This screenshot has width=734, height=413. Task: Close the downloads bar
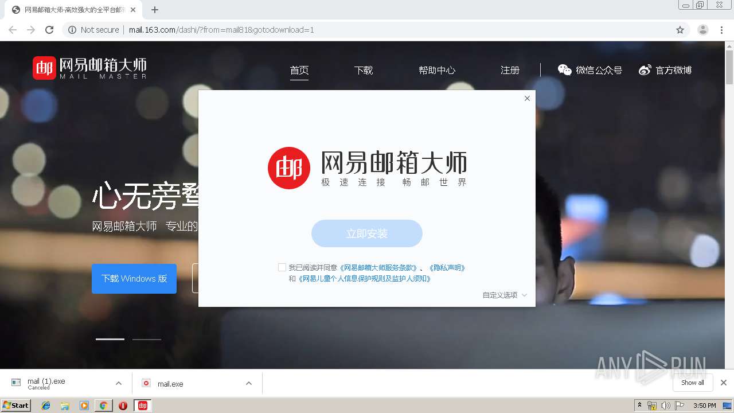coord(724,383)
